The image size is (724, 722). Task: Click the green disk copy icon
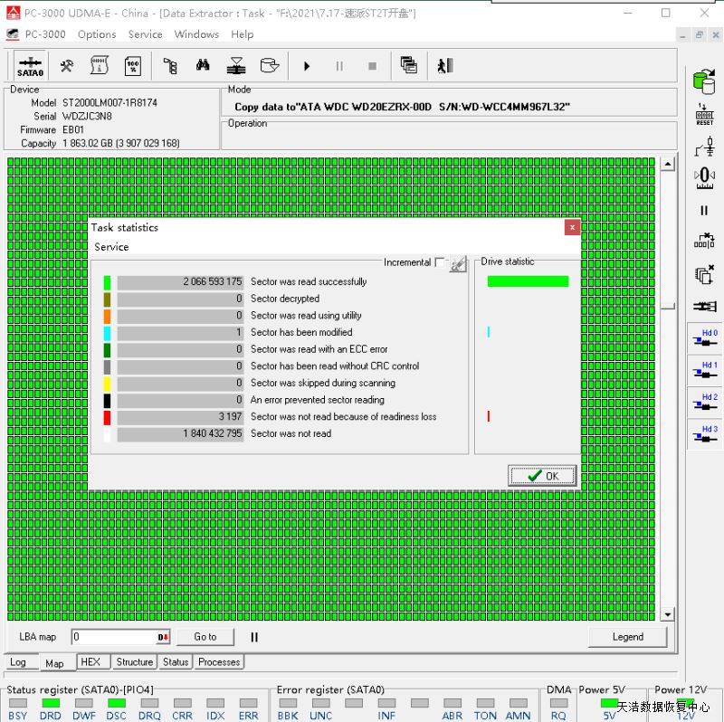(704, 81)
